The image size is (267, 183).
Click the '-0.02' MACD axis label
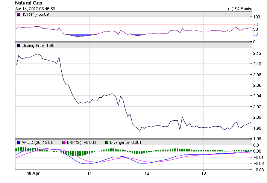point(258,163)
